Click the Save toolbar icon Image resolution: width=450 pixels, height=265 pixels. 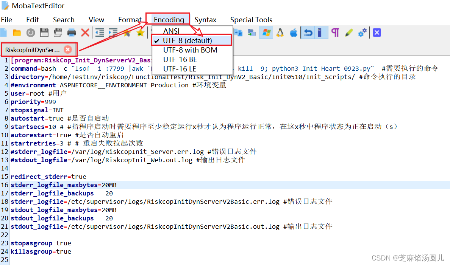click(x=44, y=33)
